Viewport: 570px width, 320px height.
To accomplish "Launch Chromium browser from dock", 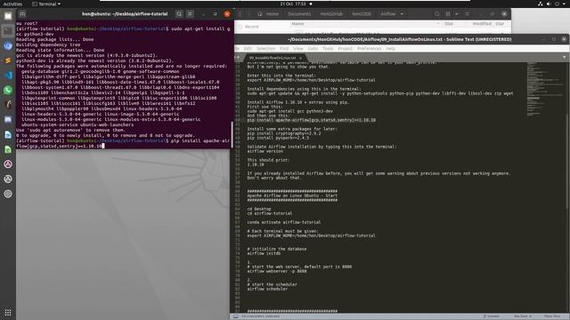I will [8, 46].
